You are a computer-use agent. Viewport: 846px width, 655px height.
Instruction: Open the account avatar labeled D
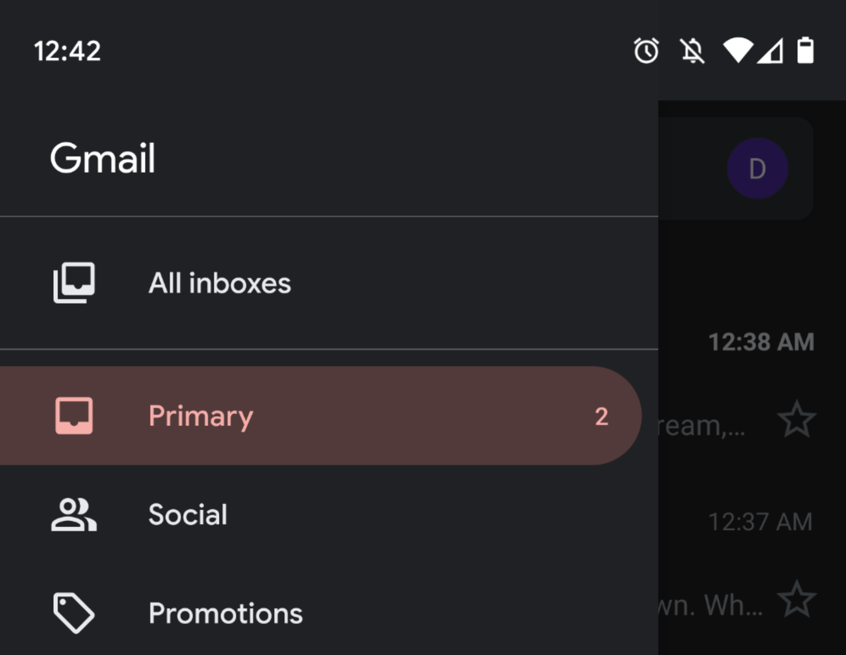(757, 168)
